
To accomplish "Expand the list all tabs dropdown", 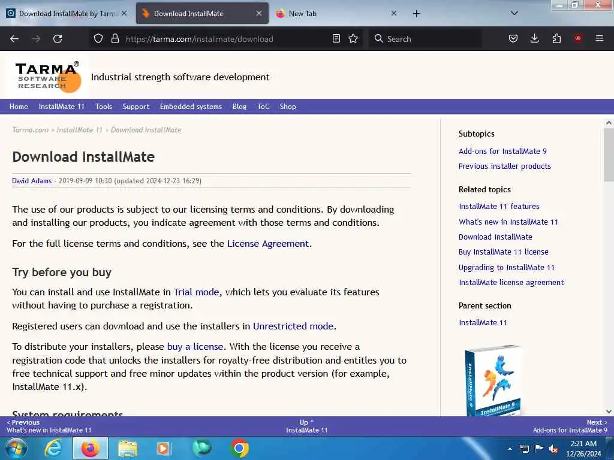I will [514, 13].
